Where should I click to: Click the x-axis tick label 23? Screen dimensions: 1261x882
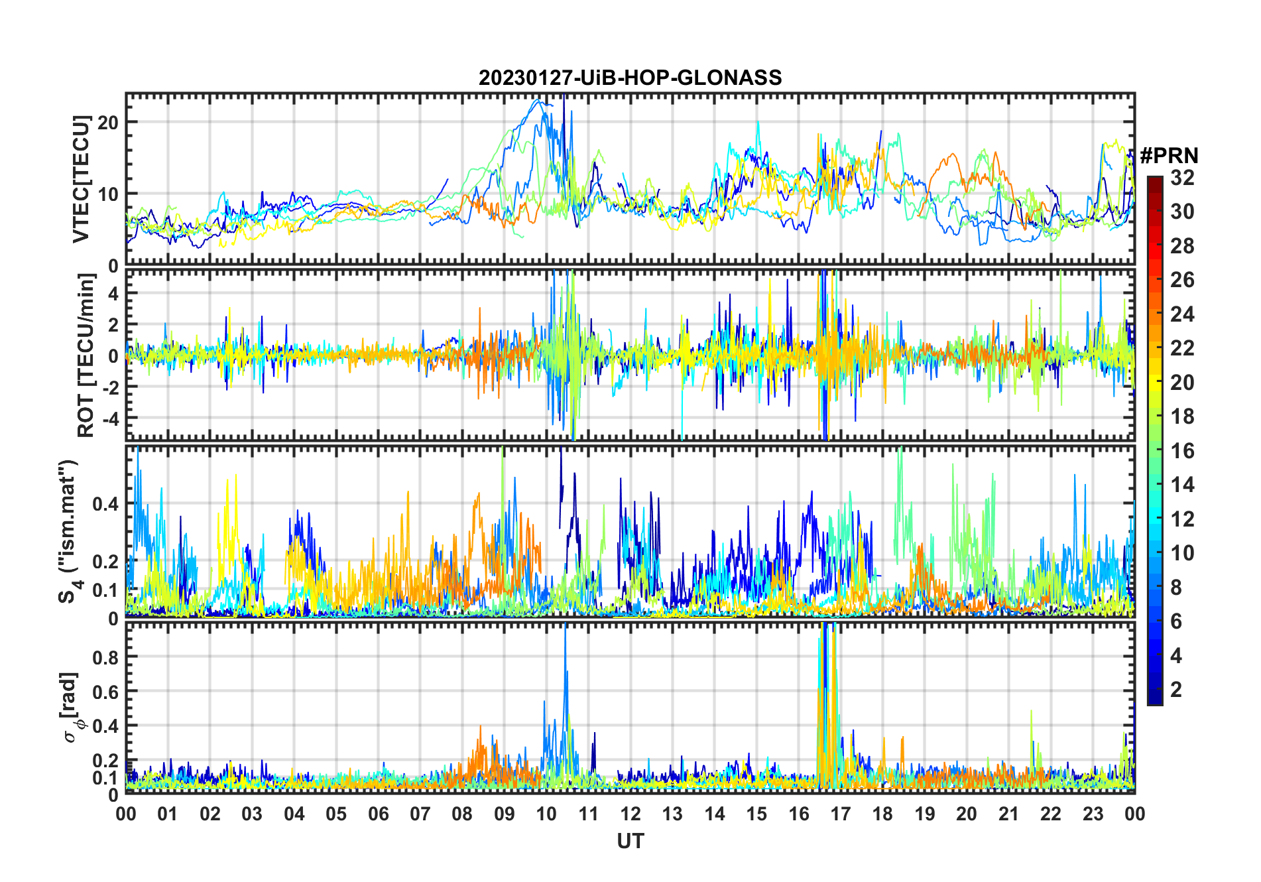click(1093, 814)
